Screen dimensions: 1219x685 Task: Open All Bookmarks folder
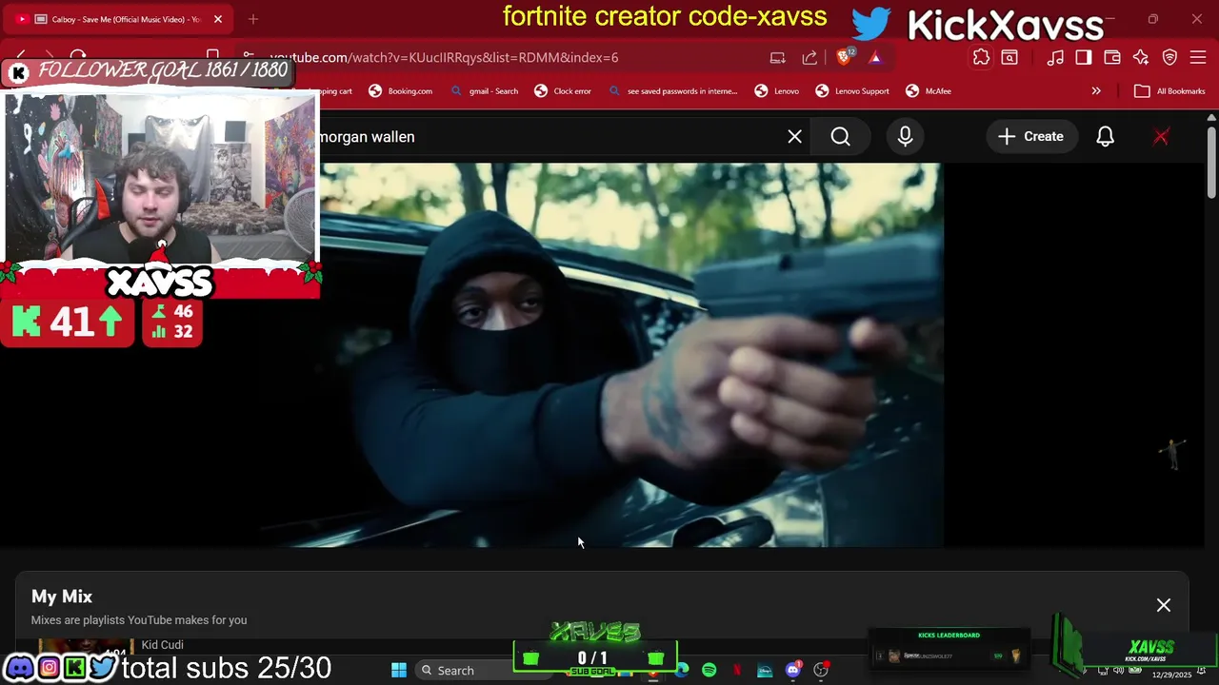coord(1169,91)
